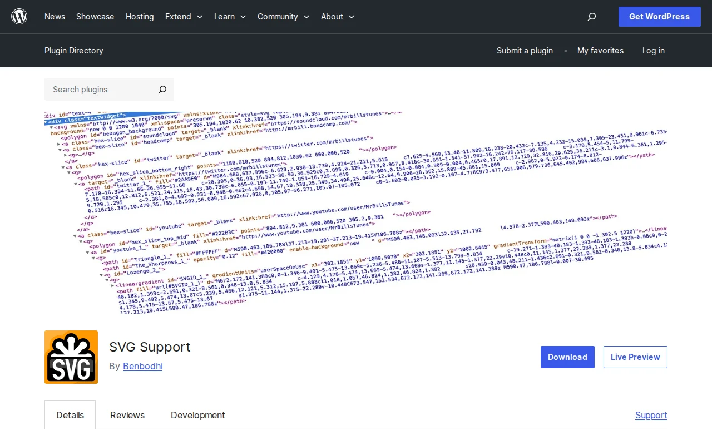Image resolution: width=712 pixels, height=445 pixels.
Task: Download the SVG Support plugin
Action: (567, 357)
